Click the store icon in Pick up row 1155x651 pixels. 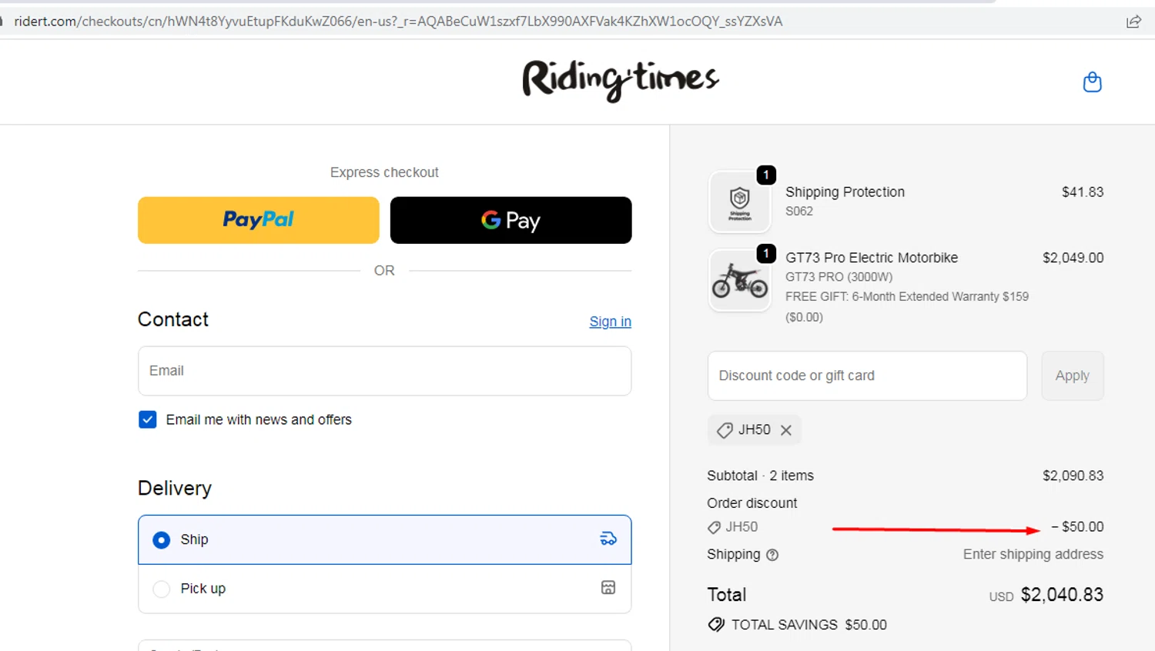608,588
